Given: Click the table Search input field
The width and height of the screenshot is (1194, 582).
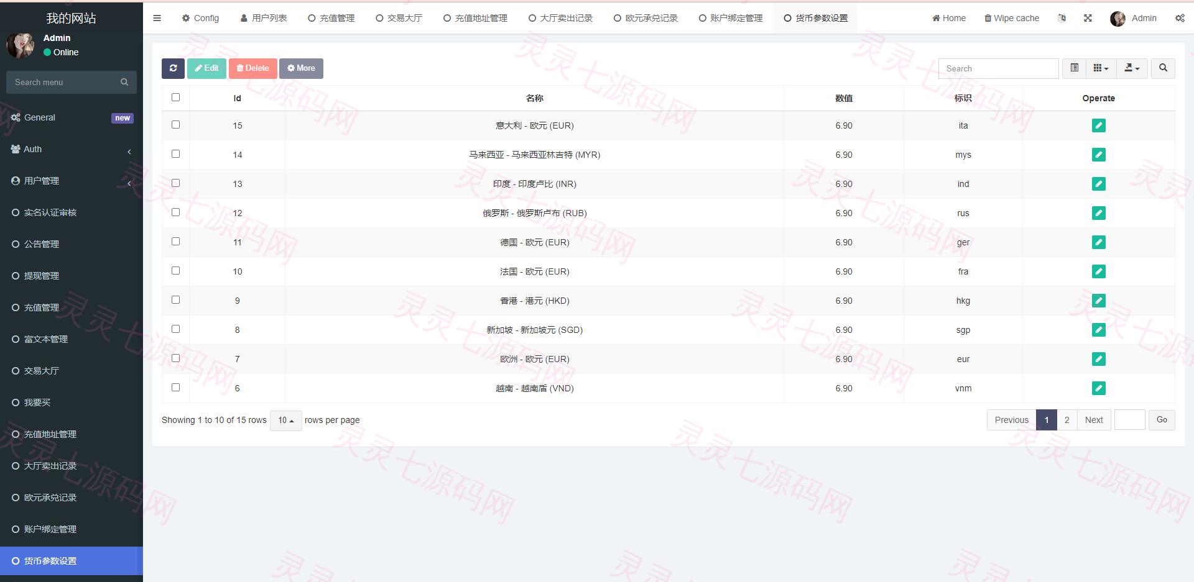Looking at the screenshot, I should [x=999, y=68].
